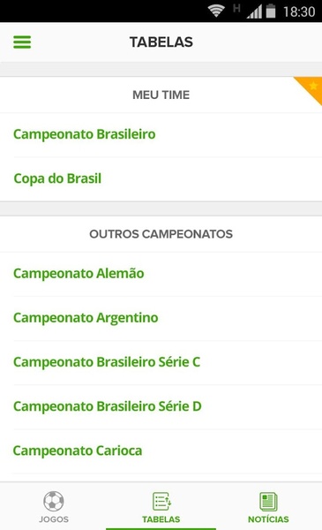Tap the Wi-Fi status icon
The height and width of the screenshot is (530, 322).
pos(216,11)
